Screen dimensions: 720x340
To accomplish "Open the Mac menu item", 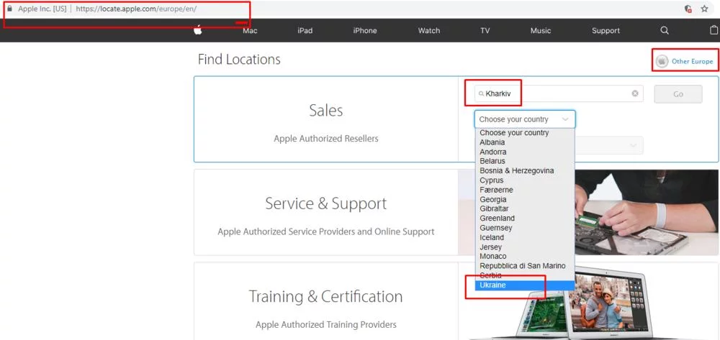I will tap(250, 31).
